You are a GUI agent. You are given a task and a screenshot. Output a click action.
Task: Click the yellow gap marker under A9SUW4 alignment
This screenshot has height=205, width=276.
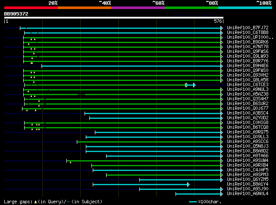(70, 162)
